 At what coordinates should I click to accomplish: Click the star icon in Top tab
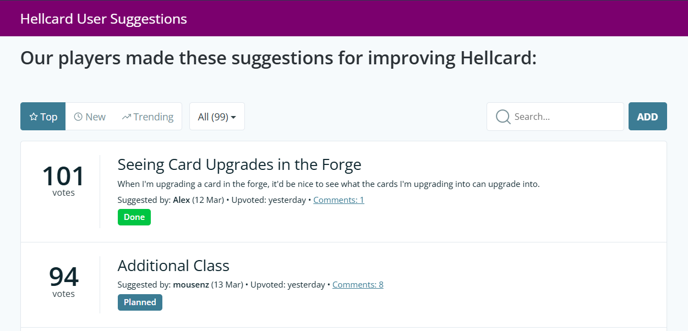pos(34,117)
